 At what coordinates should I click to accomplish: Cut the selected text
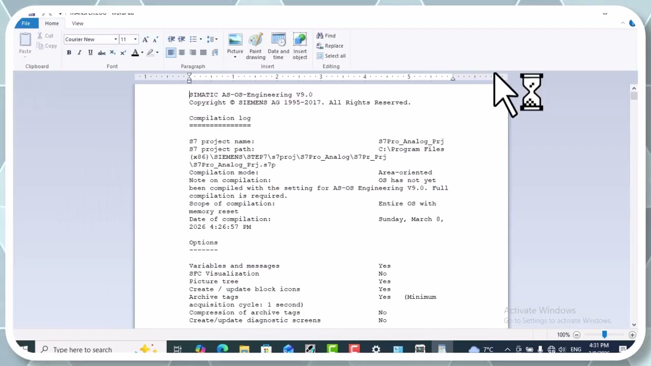(x=45, y=36)
